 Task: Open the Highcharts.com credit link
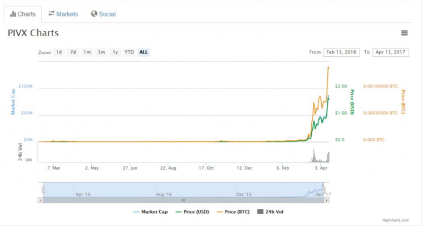tap(395, 220)
